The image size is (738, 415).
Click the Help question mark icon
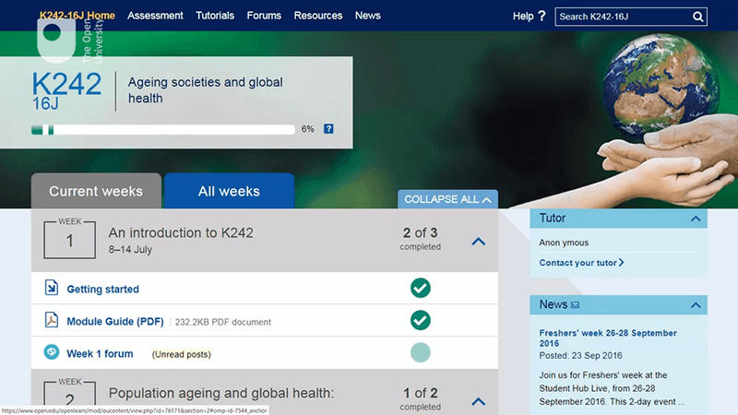pos(542,16)
